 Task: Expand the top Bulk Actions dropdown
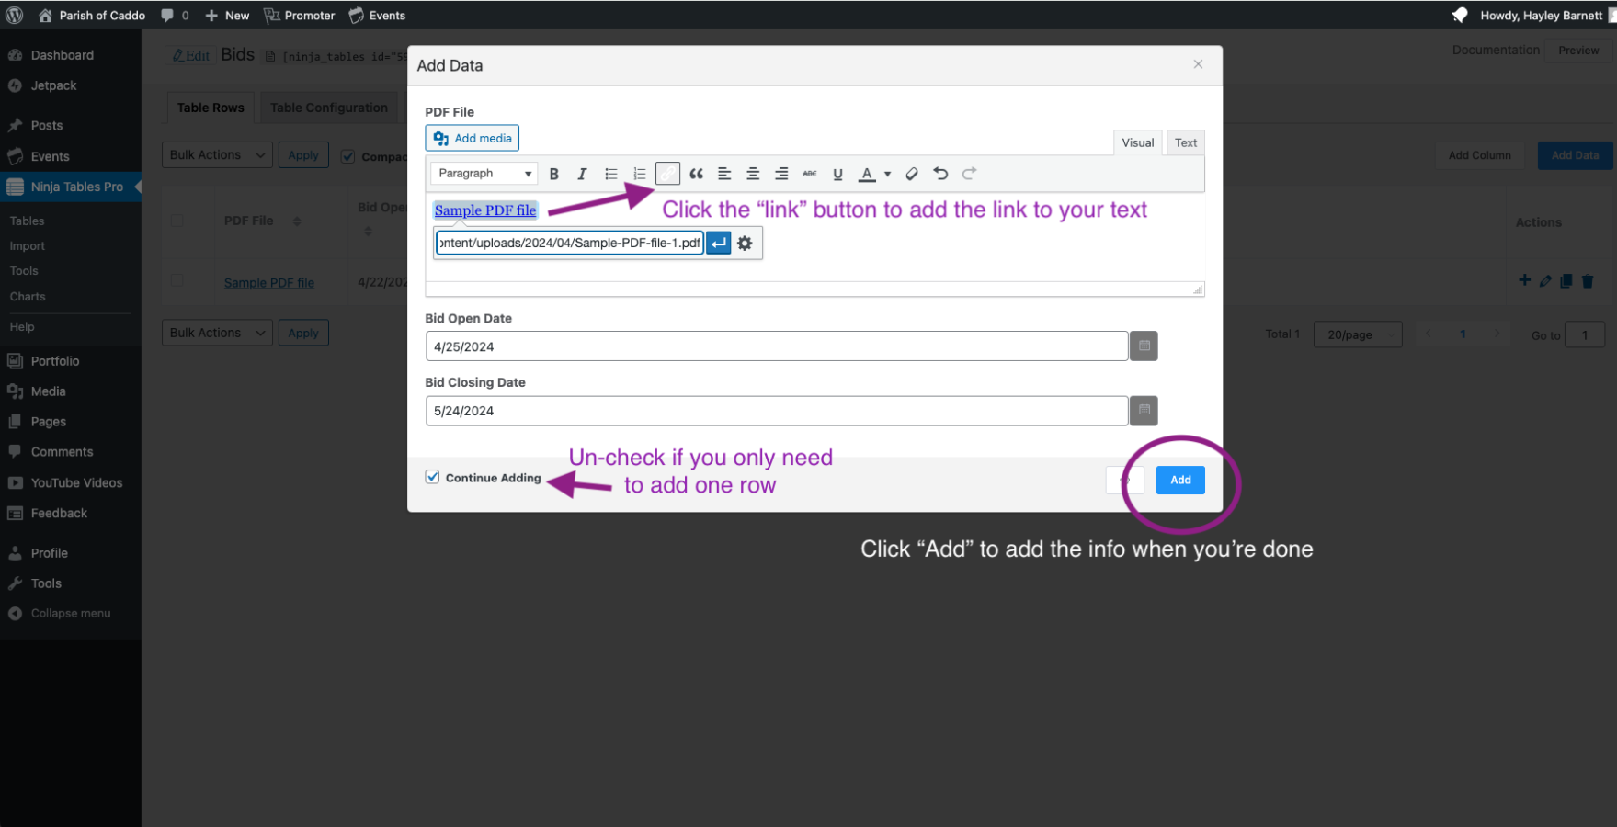coord(217,155)
